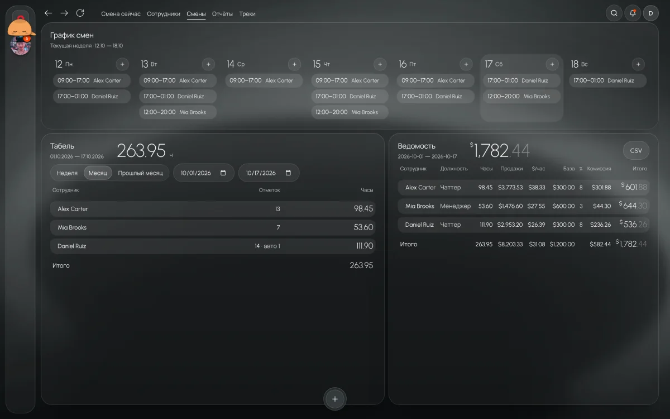This screenshot has height=419, width=670.
Task: Open Saturday's 12:00–20:00 Mia Brooks shift
Action: (521, 97)
